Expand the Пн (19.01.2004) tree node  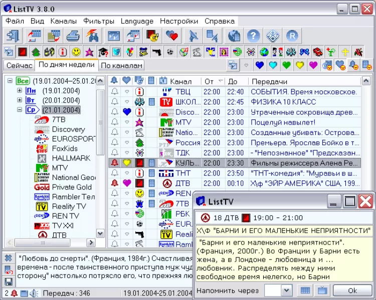(20, 90)
